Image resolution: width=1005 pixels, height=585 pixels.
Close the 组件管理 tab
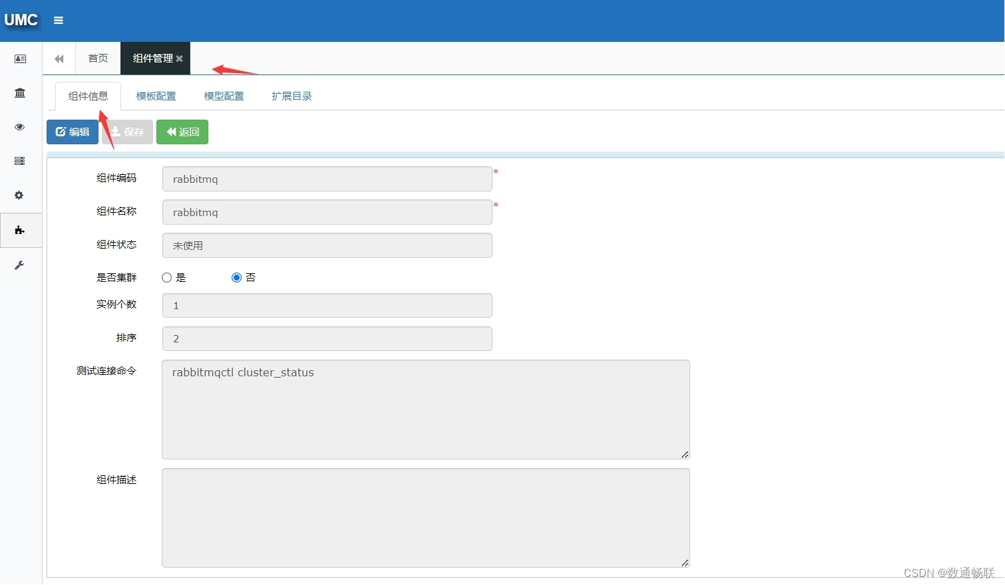(x=180, y=59)
